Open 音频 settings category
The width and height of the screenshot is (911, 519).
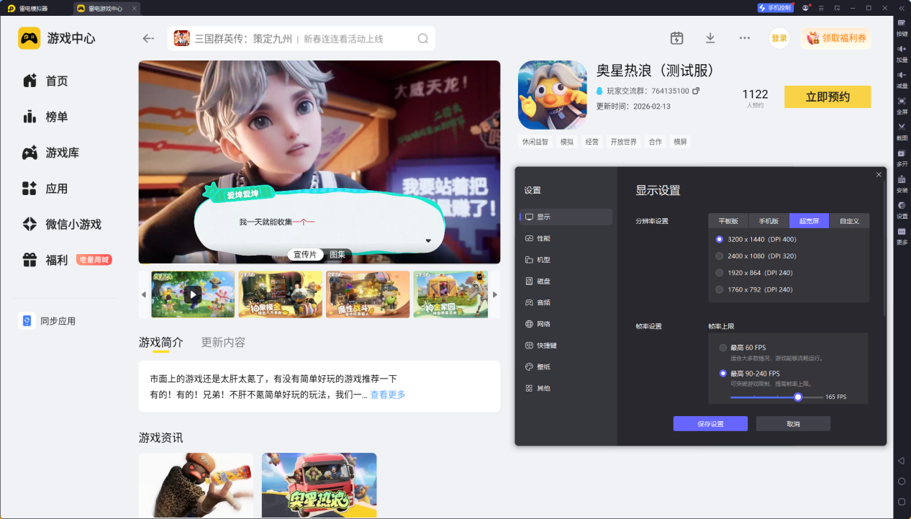[566, 302]
